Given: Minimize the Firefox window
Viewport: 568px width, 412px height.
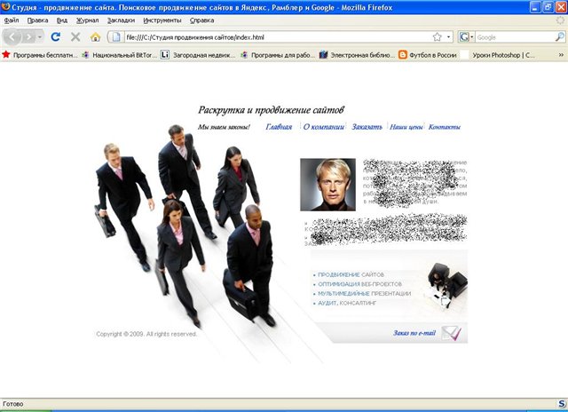Looking at the screenshot, I should [x=535, y=7].
